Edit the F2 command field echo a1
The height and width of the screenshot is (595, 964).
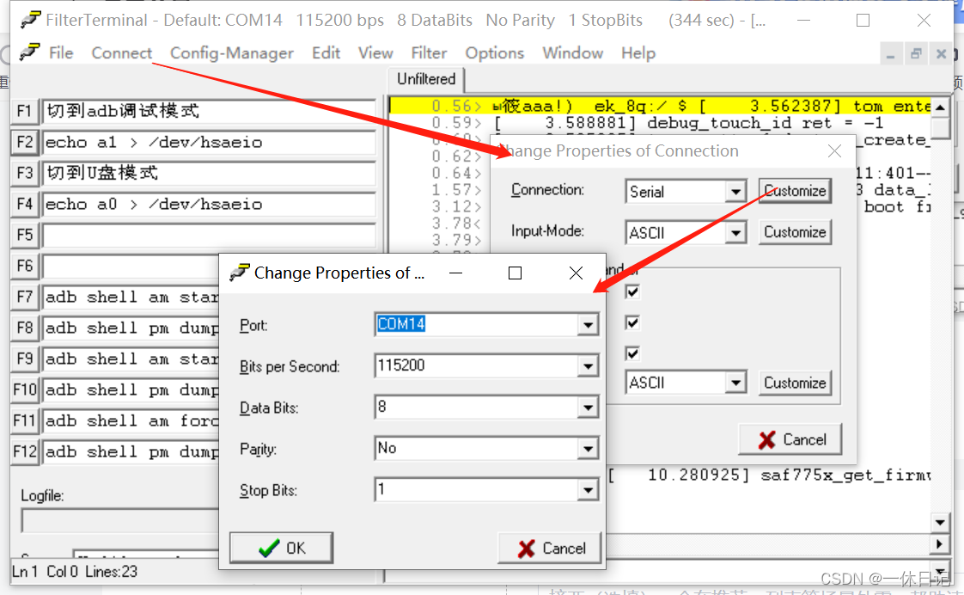(x=209, y=142)
